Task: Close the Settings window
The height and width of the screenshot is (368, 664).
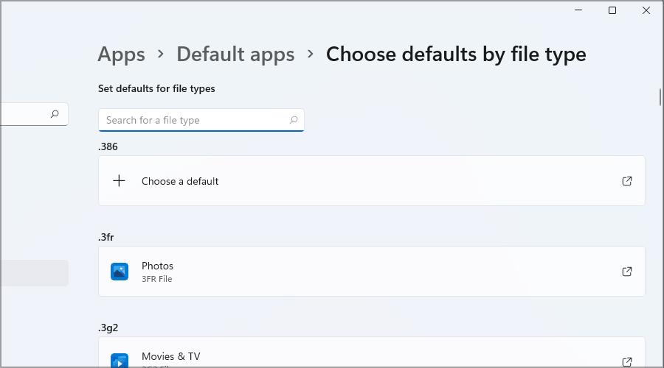Action: (646, 10)
